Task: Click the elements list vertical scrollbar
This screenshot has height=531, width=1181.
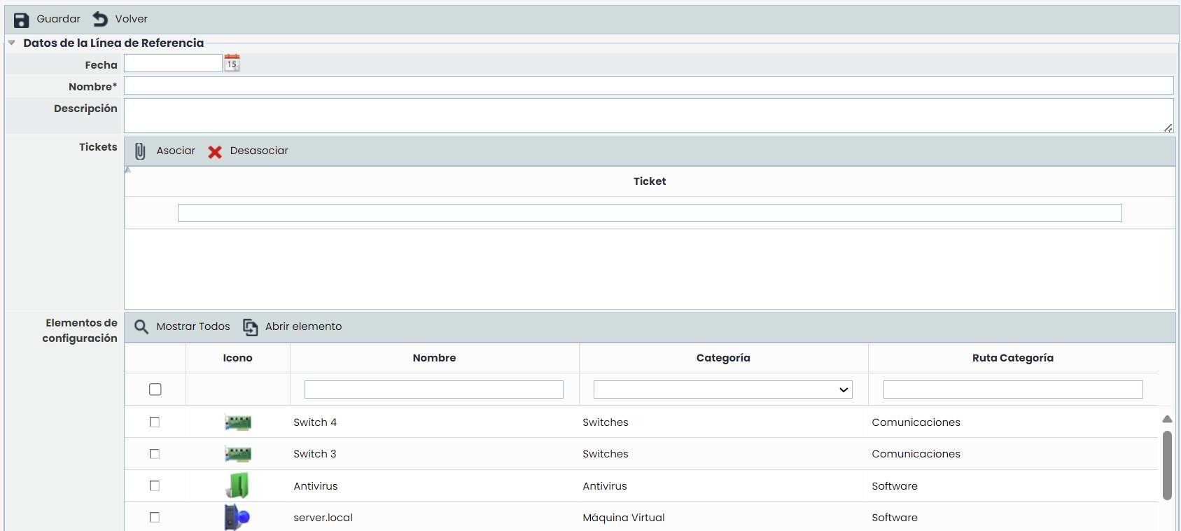Action: click(1167, 465)
